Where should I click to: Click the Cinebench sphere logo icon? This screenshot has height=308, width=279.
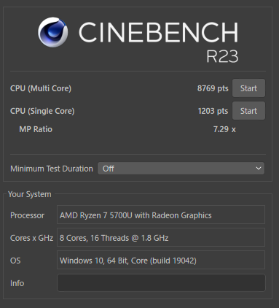click(52, 32)
